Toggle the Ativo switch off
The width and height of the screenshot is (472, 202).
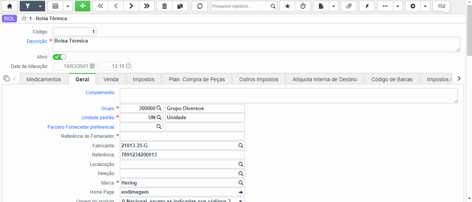(x=60, y=57)
